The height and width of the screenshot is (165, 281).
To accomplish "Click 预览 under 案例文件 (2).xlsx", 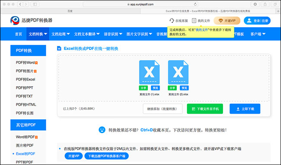I will coord(184,88).
